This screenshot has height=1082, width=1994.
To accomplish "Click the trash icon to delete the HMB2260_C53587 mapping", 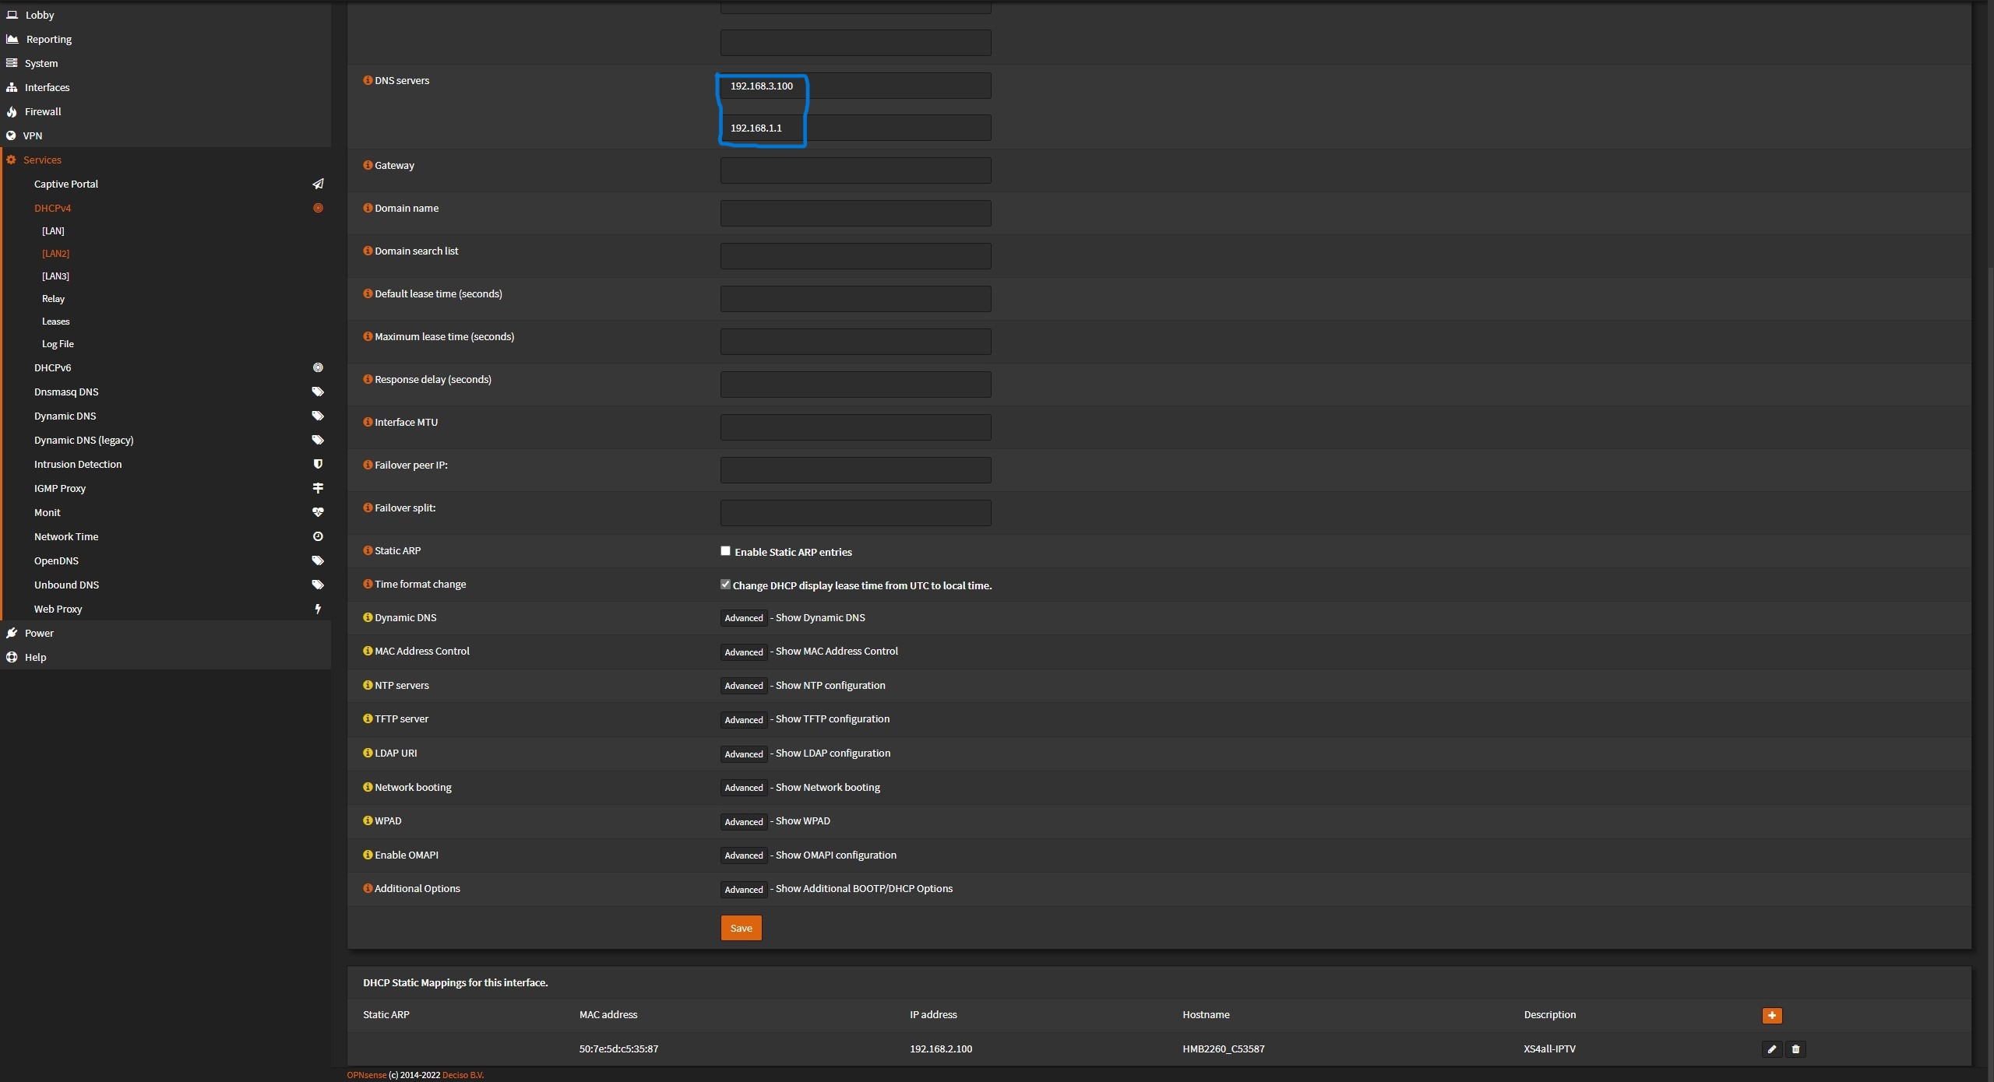I will [1795, 1049].
